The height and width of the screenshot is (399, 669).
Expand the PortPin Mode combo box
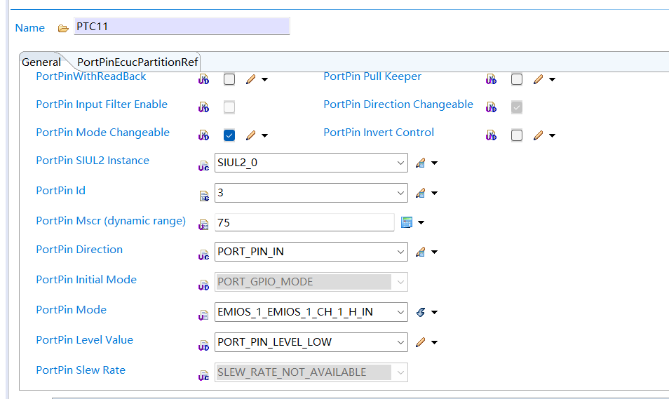(x=401, y=312)
